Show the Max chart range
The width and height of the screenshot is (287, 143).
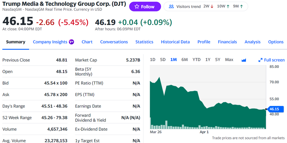click(x=229, y=60)
